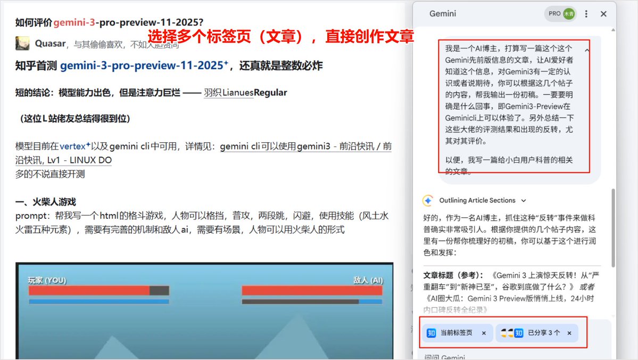Click the Gemini sparkle icon beside Outlining
The image size is (638, 360).
[428, 200]
